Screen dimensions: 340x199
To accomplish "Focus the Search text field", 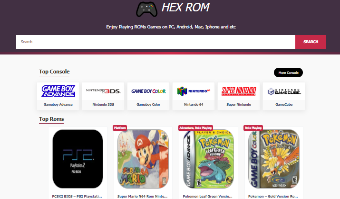I will click(155, 42).
